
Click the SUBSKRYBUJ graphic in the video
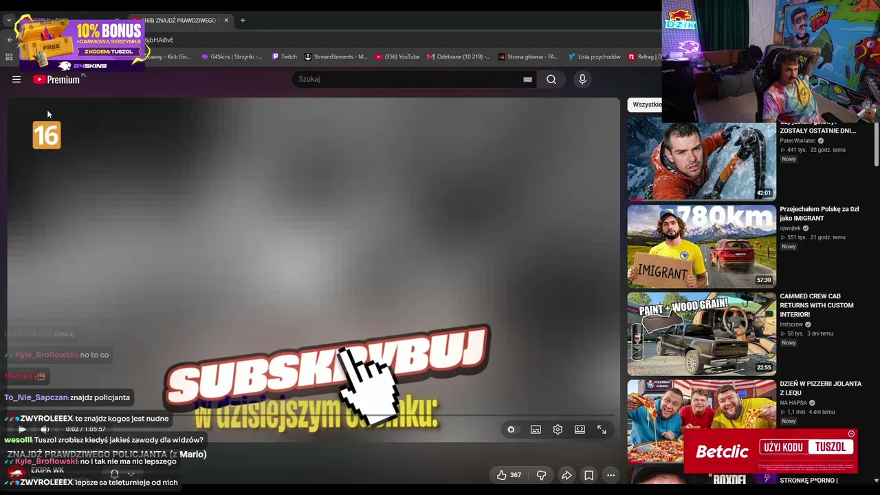(x=327, y=364)
